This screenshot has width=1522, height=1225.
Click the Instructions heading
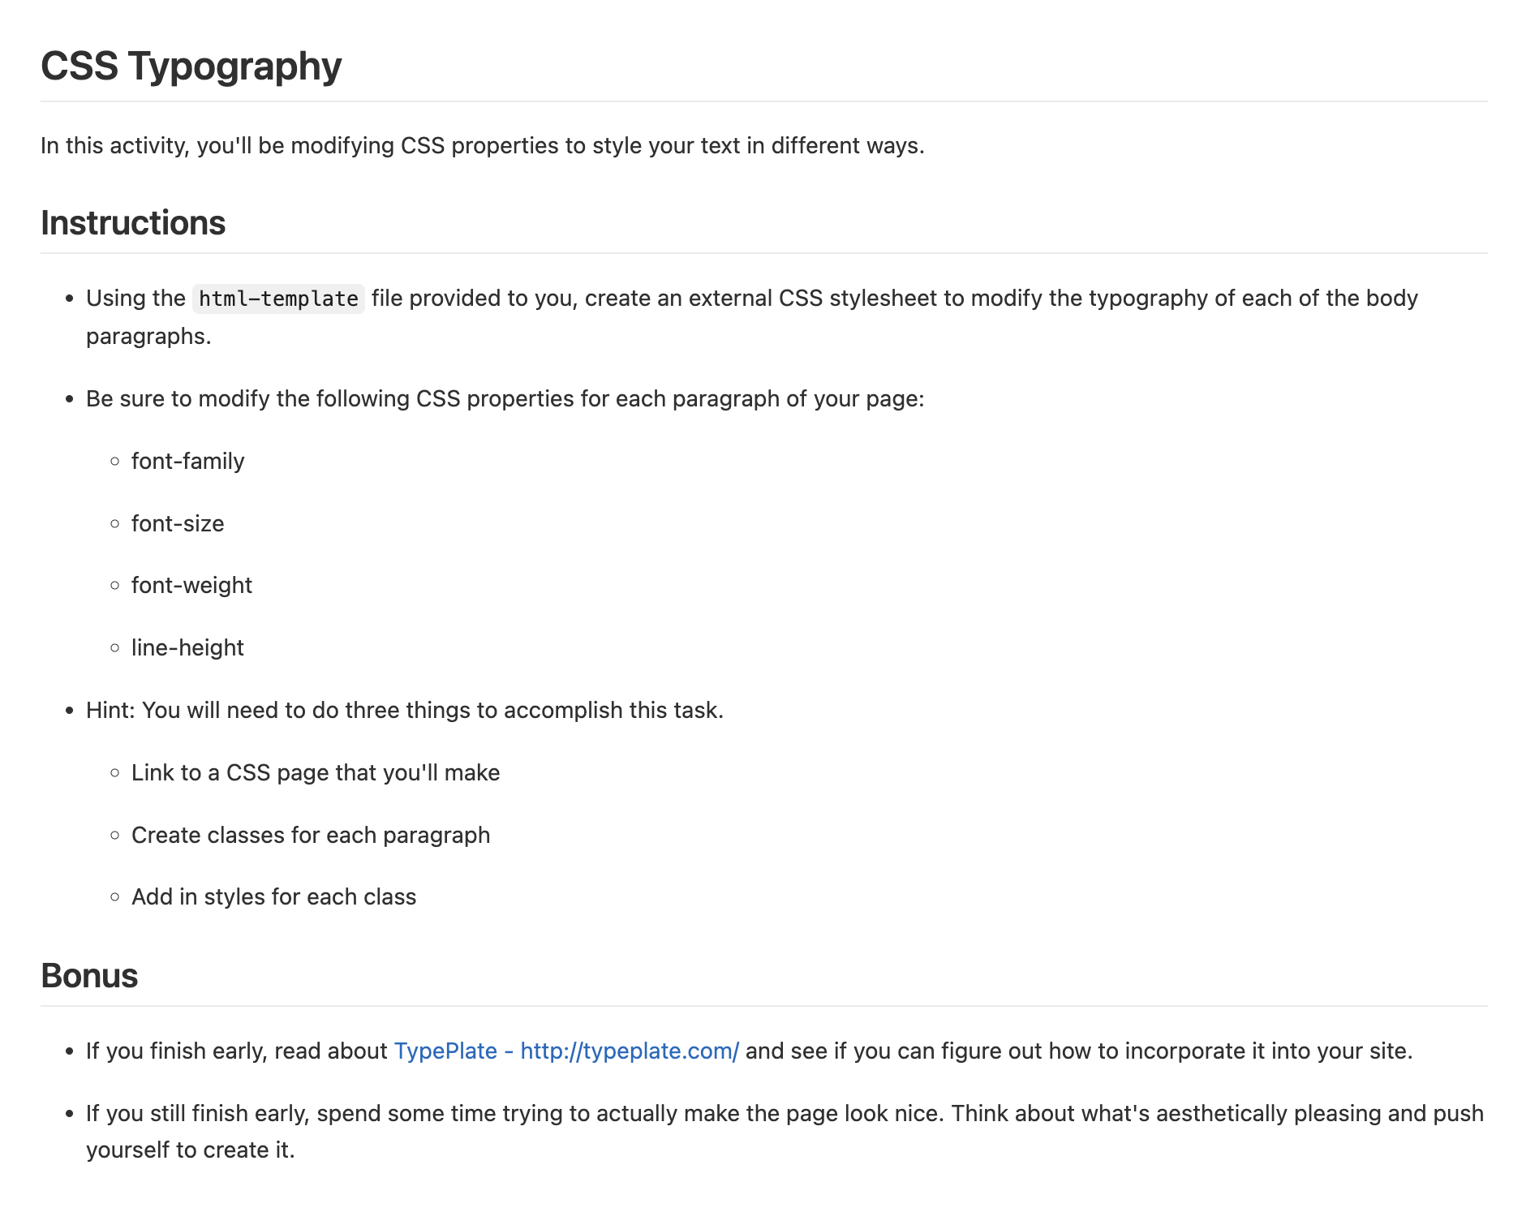pyautogui.click(x=133, y=223)
